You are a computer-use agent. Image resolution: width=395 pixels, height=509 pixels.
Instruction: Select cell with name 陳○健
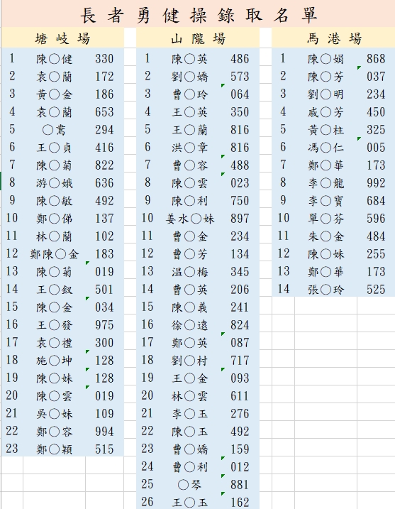point(54,58)
